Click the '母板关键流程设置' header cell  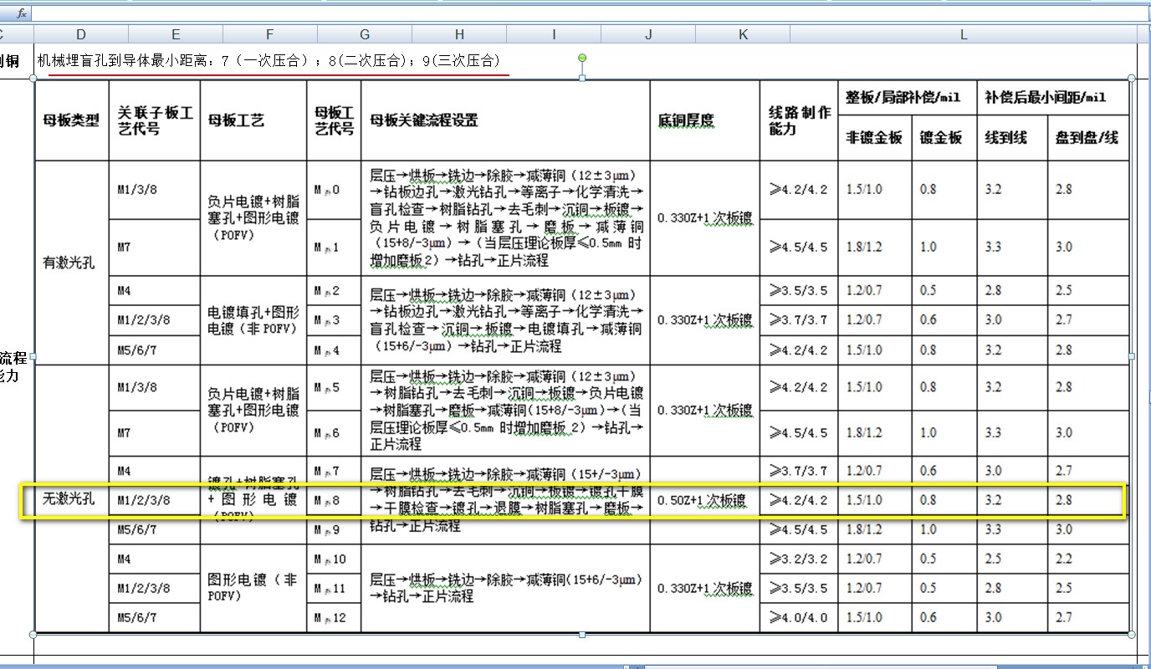point(505,120)
